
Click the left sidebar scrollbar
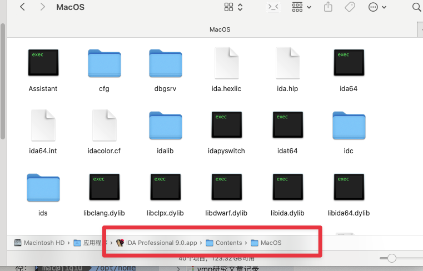[x=3, y=82]
